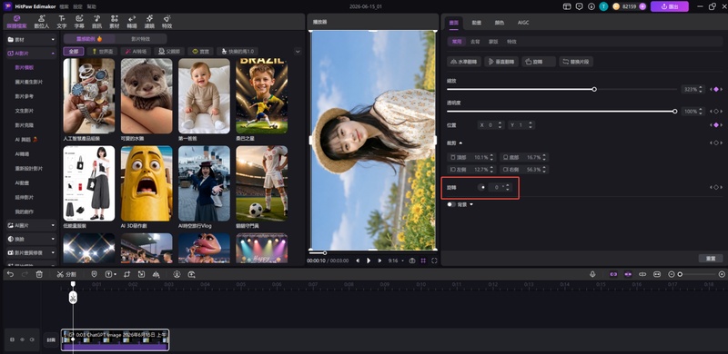The width and height of the screenshot is (728, 354).
Task: Click the zoom-in plus icon on timeline
Action: [722, 274]
